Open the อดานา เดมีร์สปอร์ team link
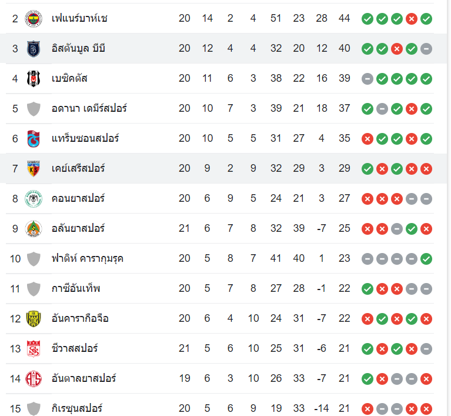Viewport: 451px width, 416px height. pos(89,108)
